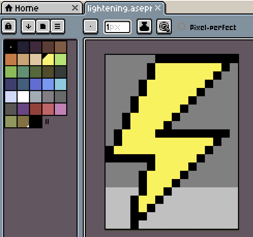The width and height of the screenshot is (253, 237).
Task: Select the periwinkle blue palette swatch
Action: pos(36,84)
